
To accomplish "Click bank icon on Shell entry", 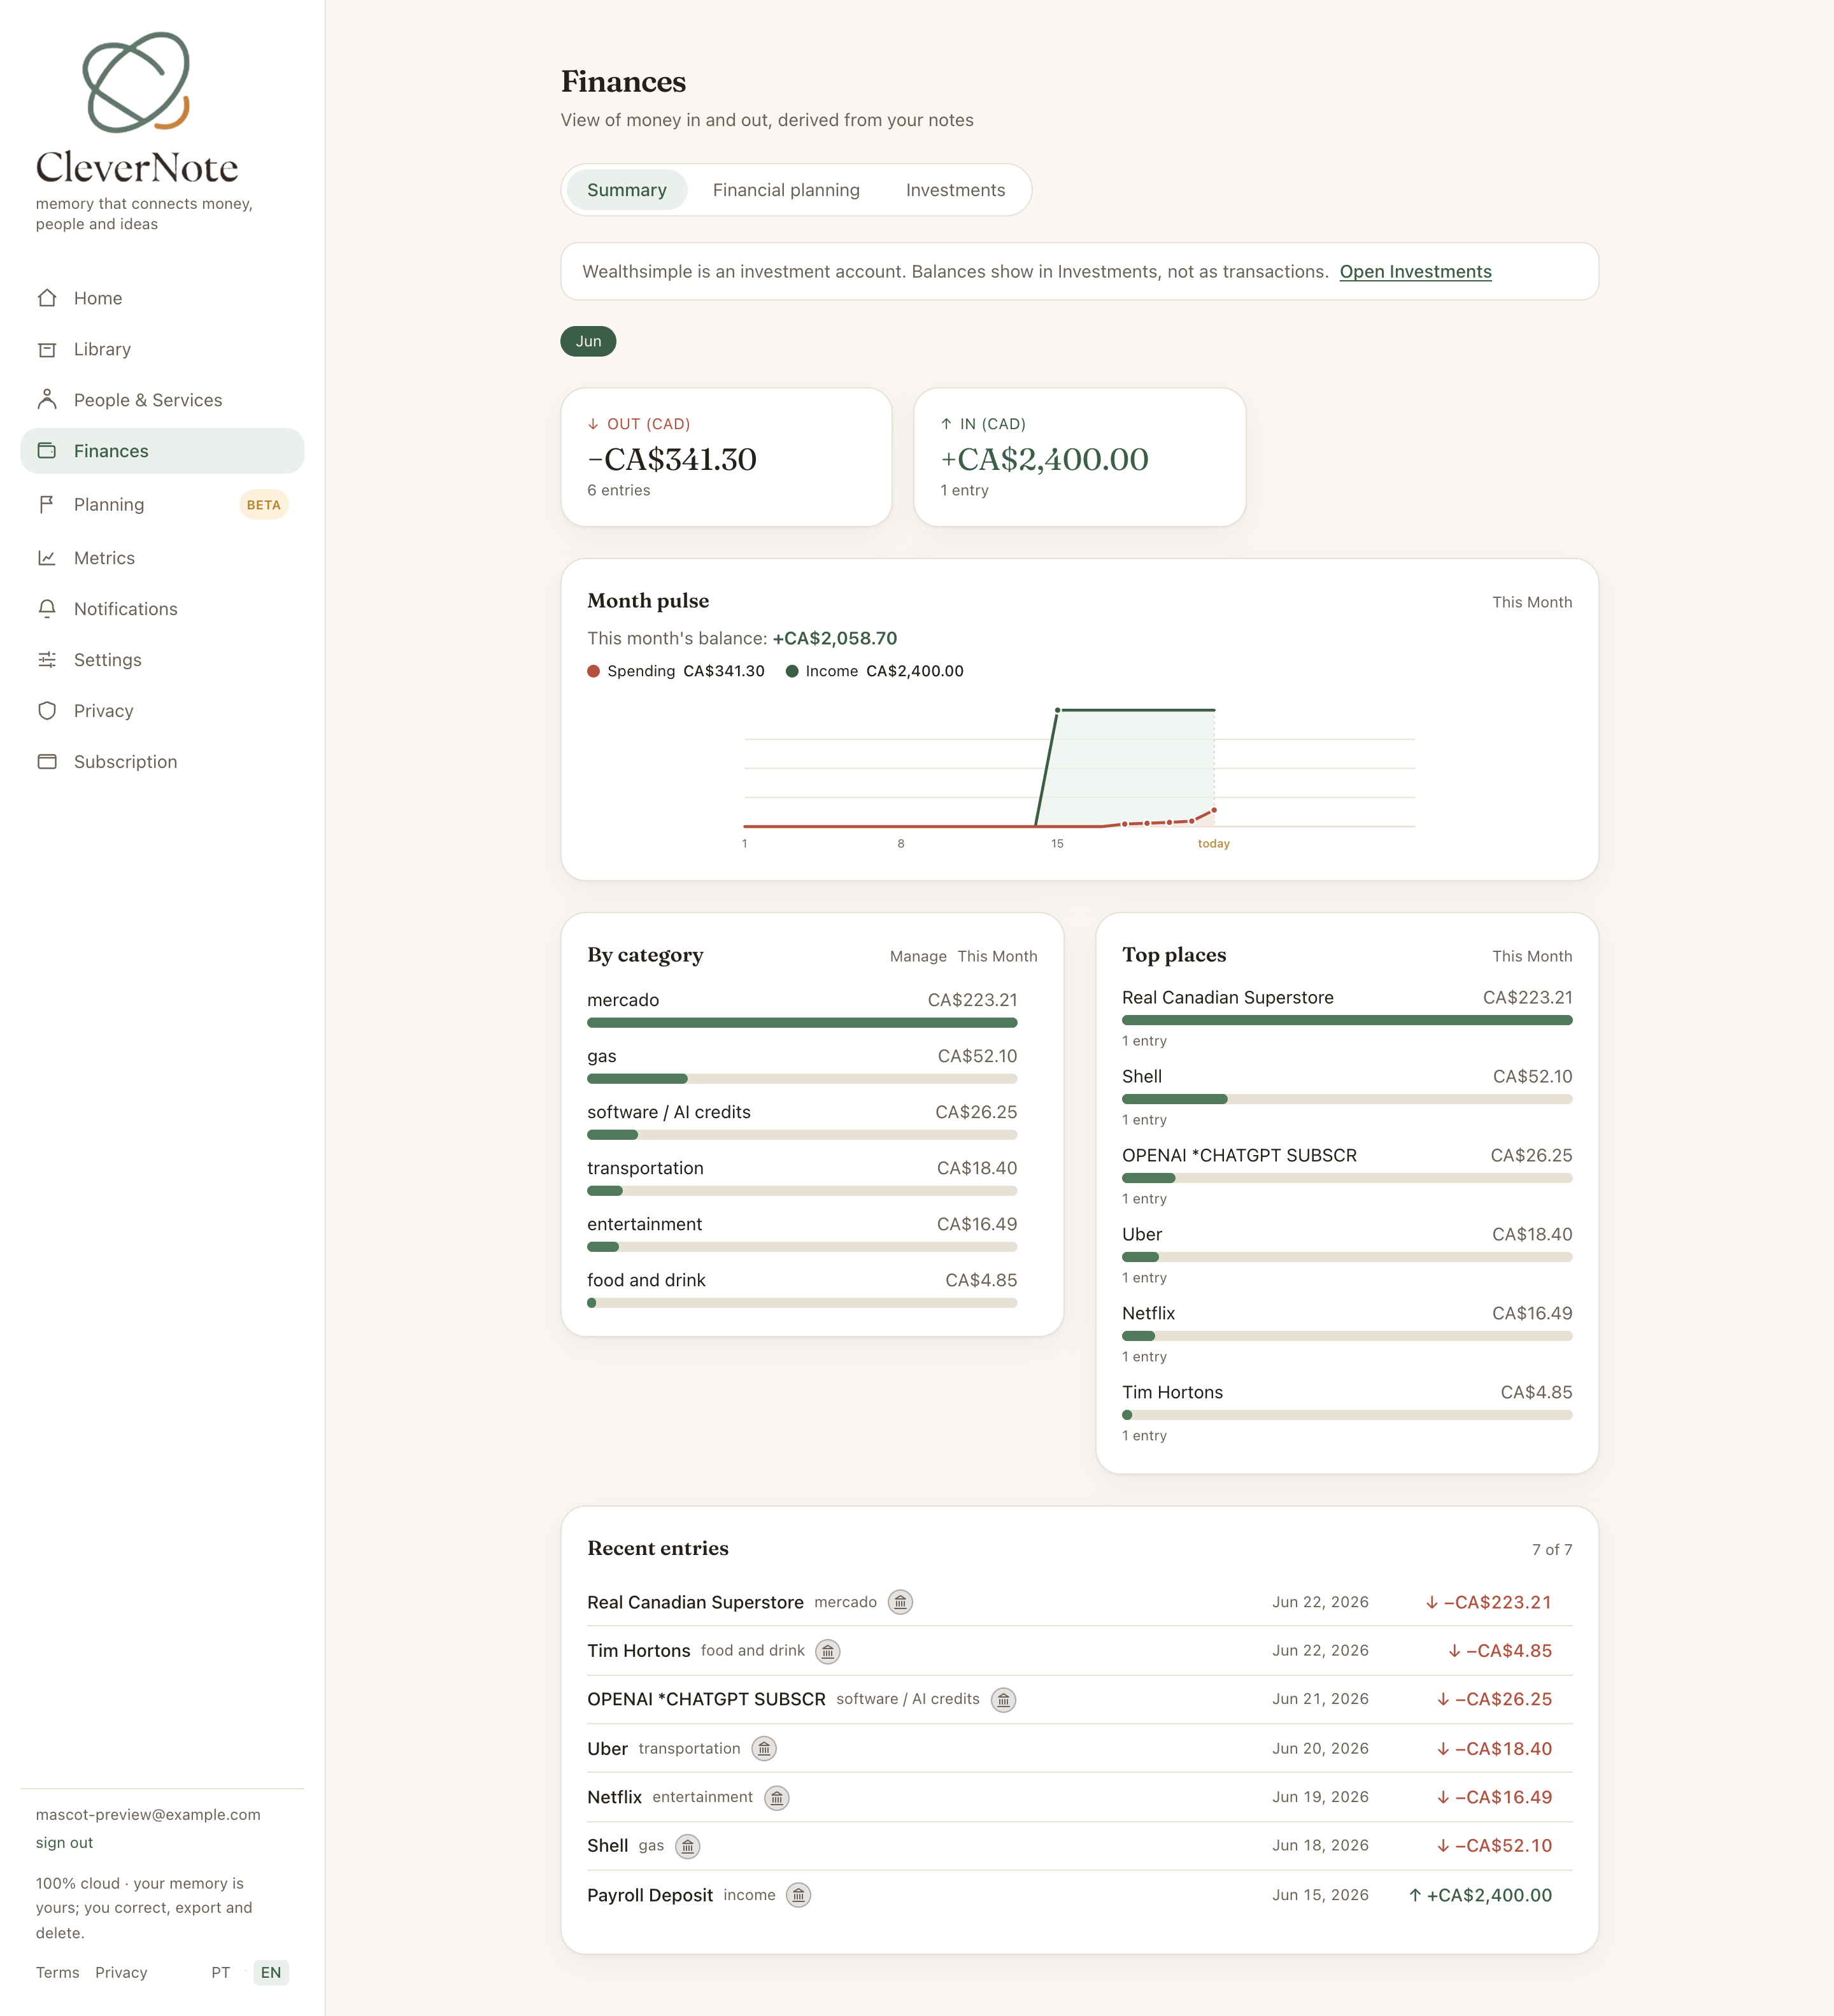I will point(688,1847).
